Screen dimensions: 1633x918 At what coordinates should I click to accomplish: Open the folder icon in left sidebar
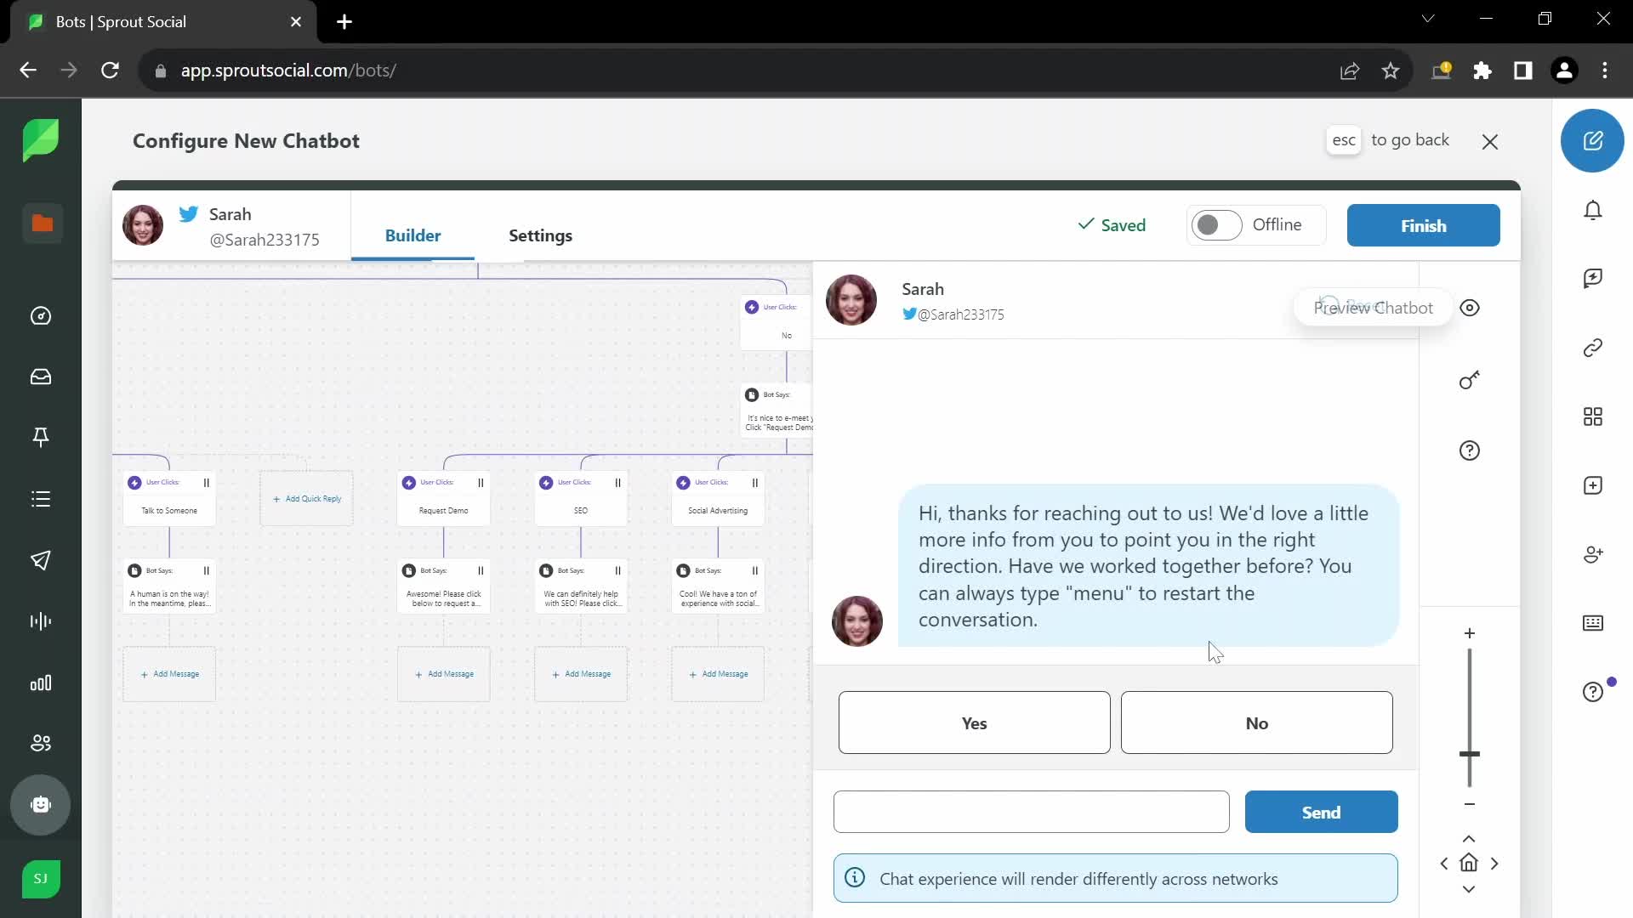pyautogui.click(x=42, y=224)
